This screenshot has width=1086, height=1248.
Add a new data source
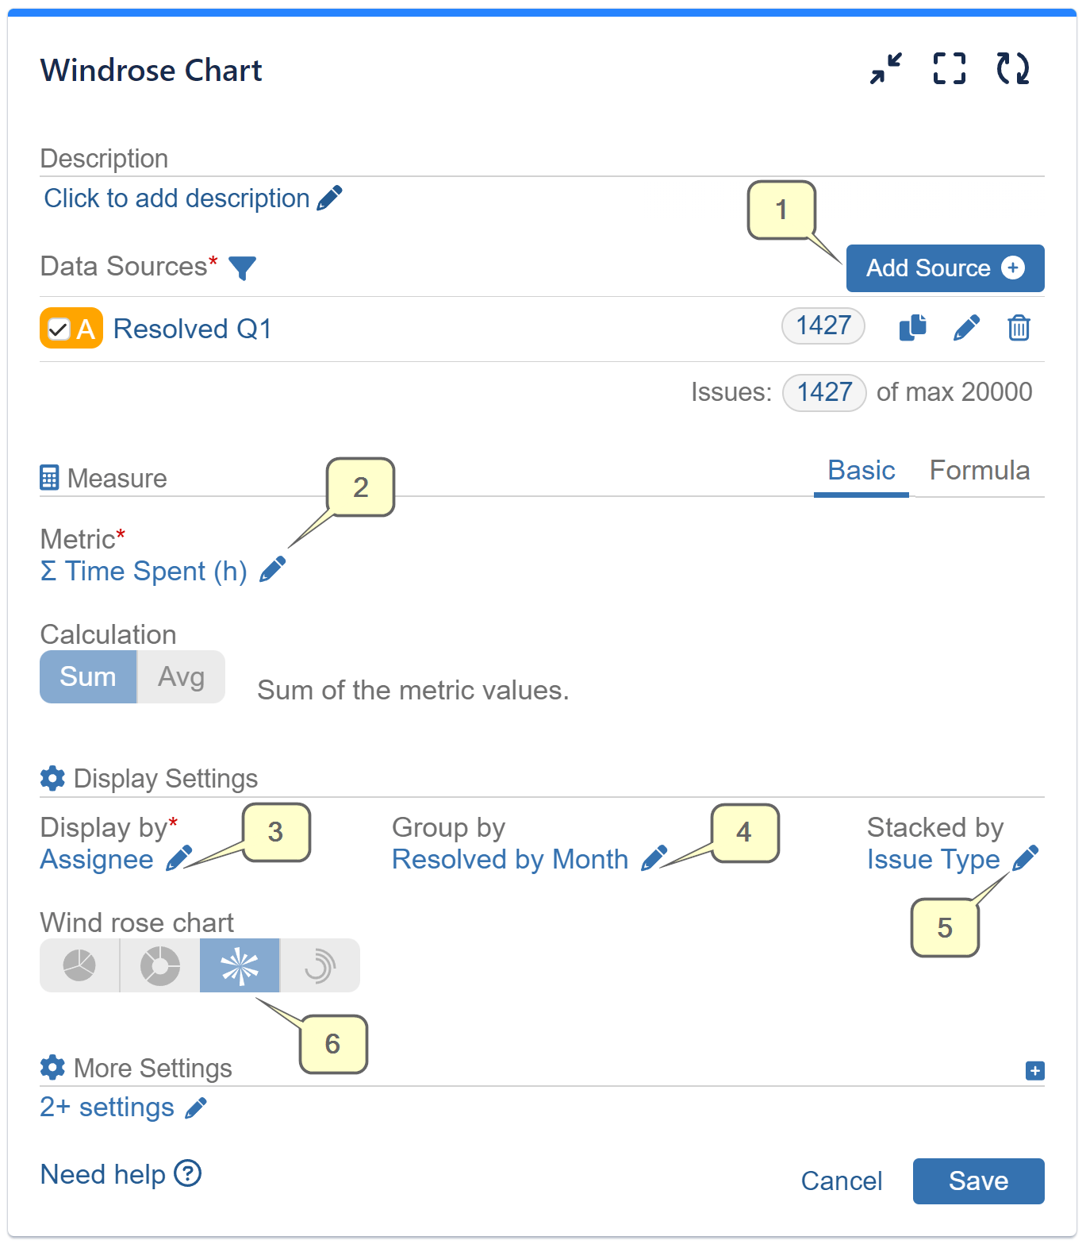(x=945, y=268)
